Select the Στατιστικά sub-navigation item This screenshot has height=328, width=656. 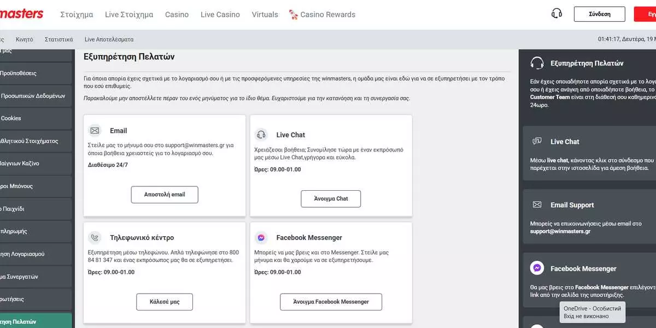(x=59, y=39)
